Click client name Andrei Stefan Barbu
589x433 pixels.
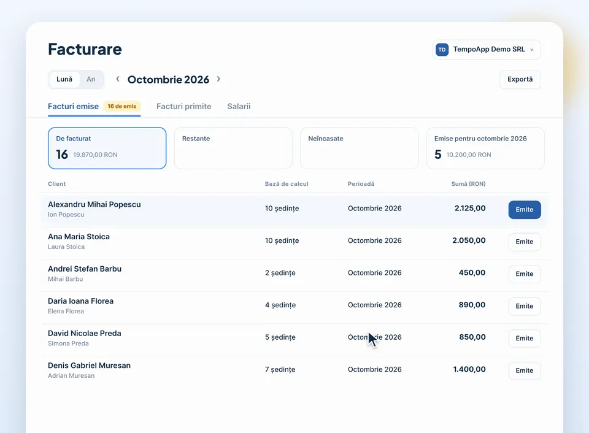coord(85,269)
